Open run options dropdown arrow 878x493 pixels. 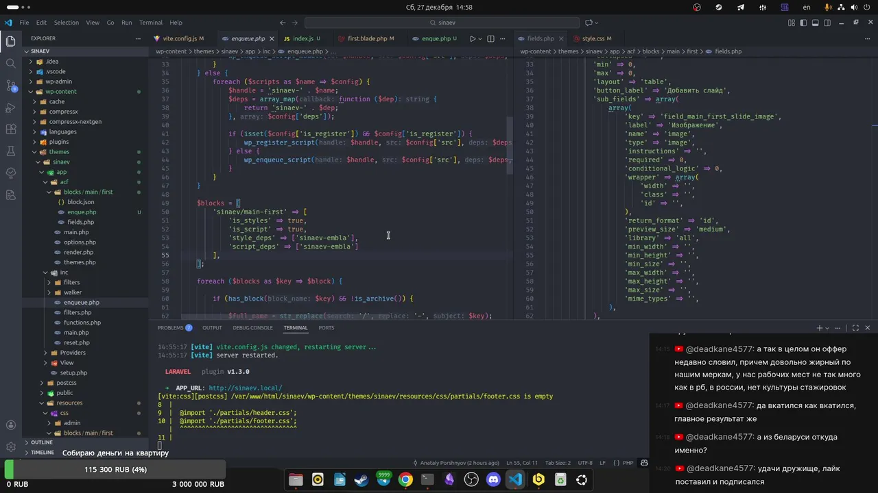pos(480,38)
